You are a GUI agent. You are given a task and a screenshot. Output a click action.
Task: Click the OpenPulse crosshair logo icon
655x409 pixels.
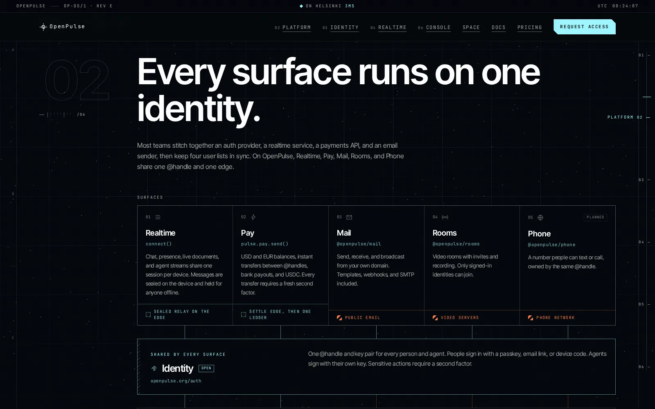(43, 27)
